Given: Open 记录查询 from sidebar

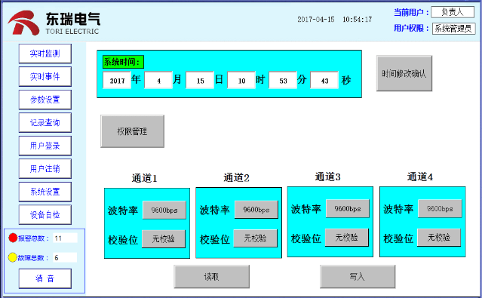Looking at the screenshot, I should [x=45, y=122].
